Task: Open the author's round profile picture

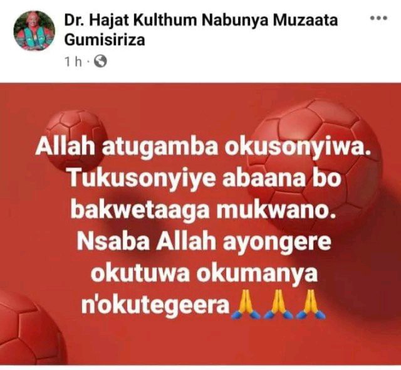Action: (x=34, y=31)
